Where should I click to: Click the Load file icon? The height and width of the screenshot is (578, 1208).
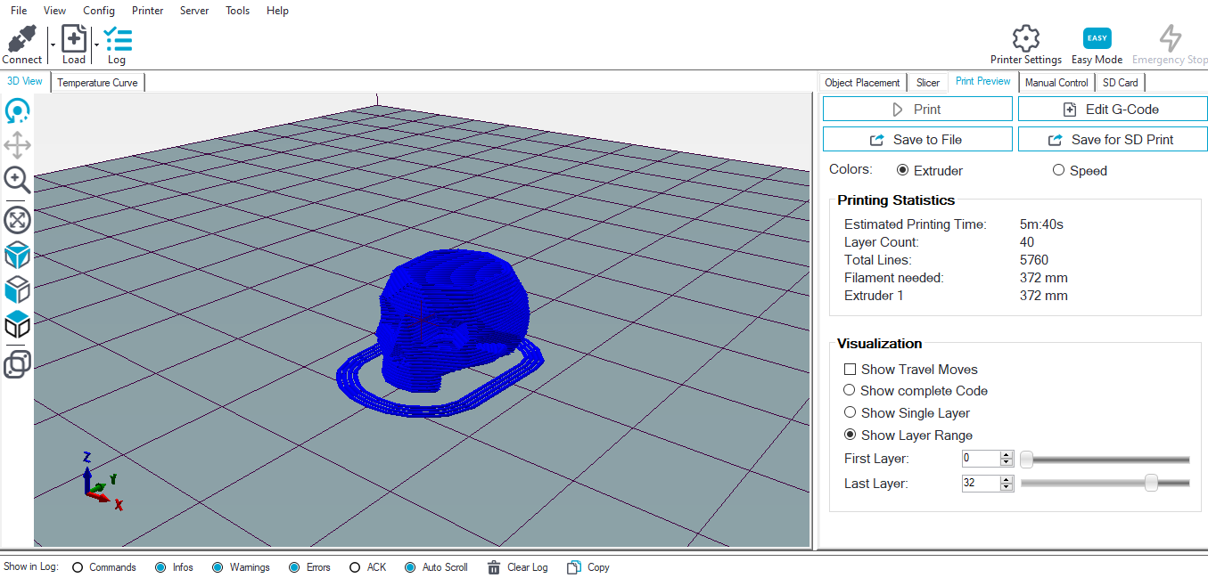[74, 39]
